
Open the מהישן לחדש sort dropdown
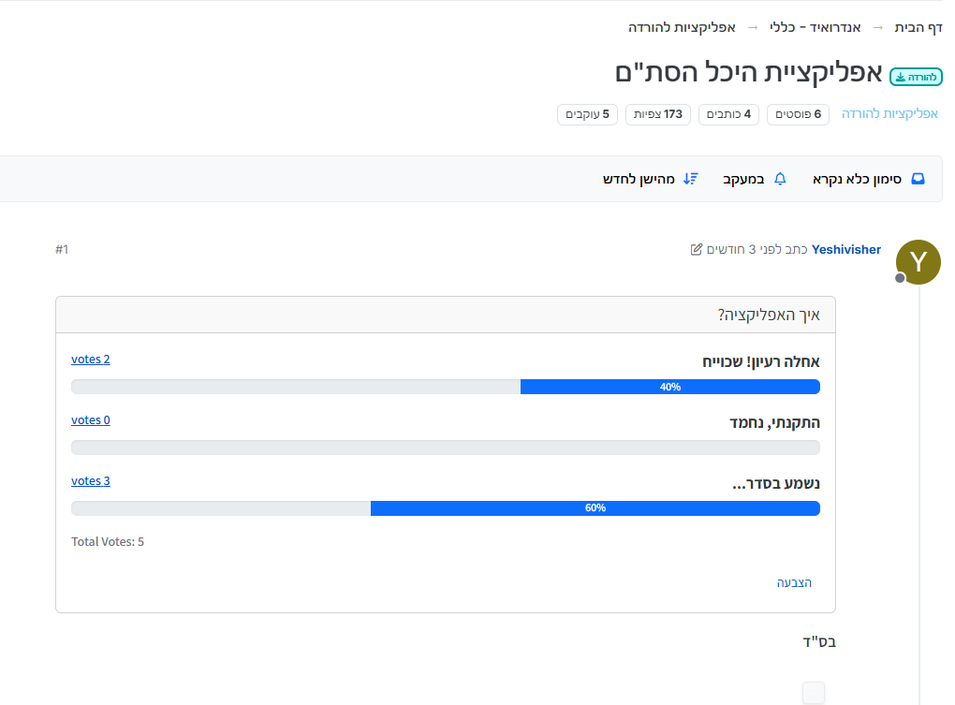(x=651, y=179)
